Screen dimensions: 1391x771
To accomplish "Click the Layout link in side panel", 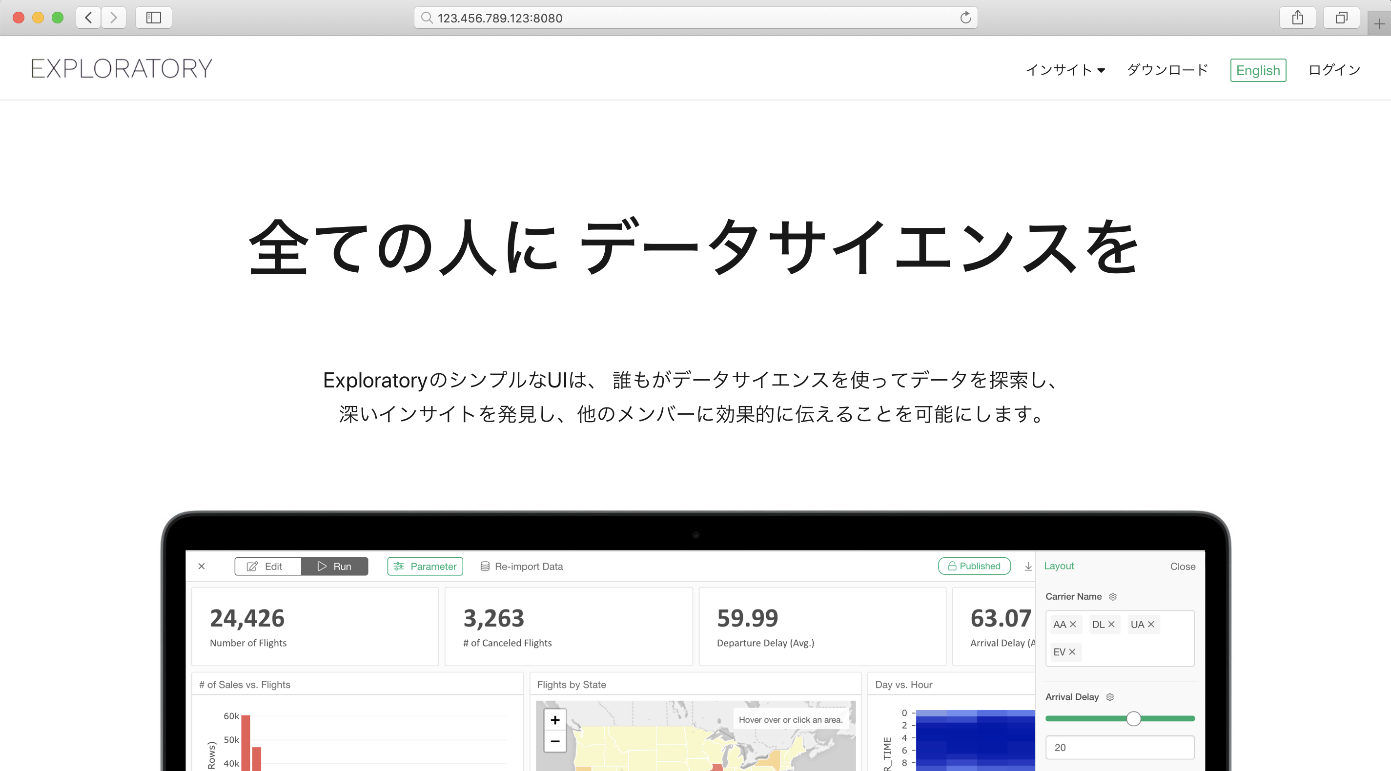I will tap(1059, 566).
